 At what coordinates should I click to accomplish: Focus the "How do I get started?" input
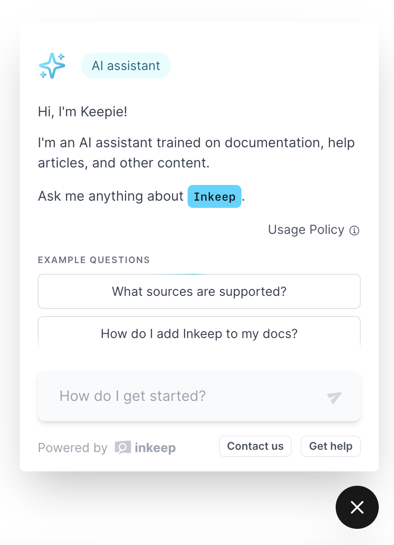tap(188, 396)
